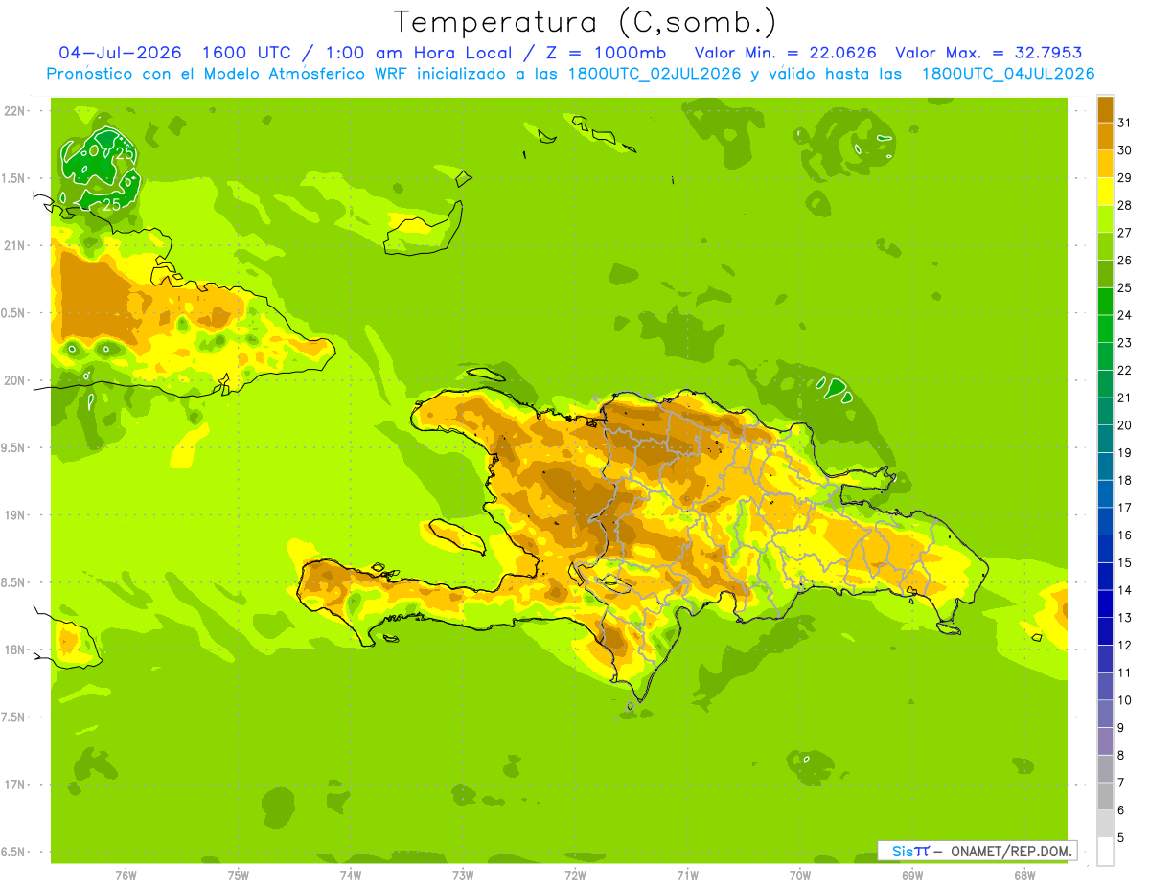The width and height of the screenshot is (1150, 888).
Task: Pick the orange legend swatch between 29 and 30
Action: click(1105, 164)
